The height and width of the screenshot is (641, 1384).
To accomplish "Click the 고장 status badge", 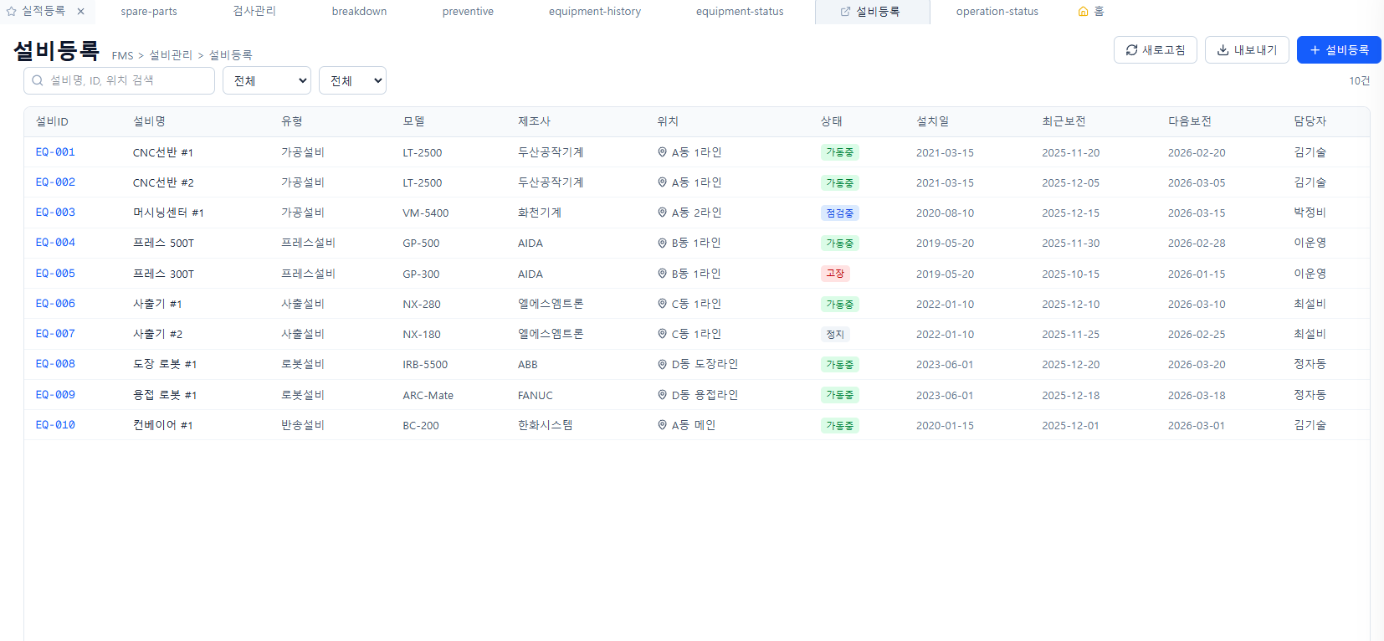I will (x=835, y=274).
